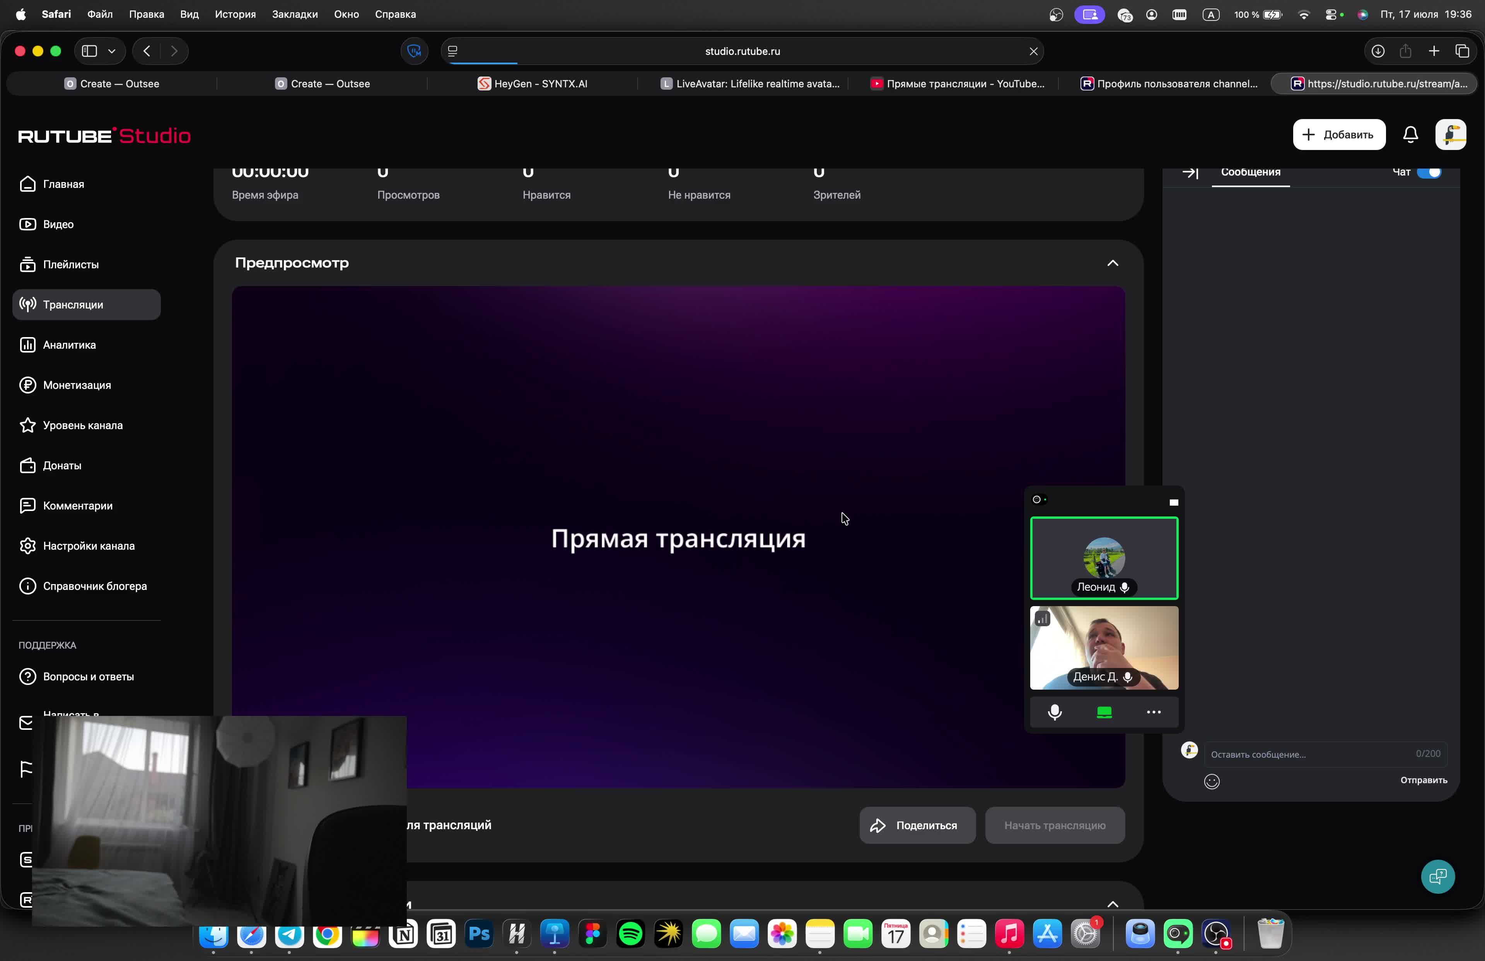The image size is (1485, 961).
Task: Open the notifications bell
Action: pyautogui.click(x=1410, y=135)
